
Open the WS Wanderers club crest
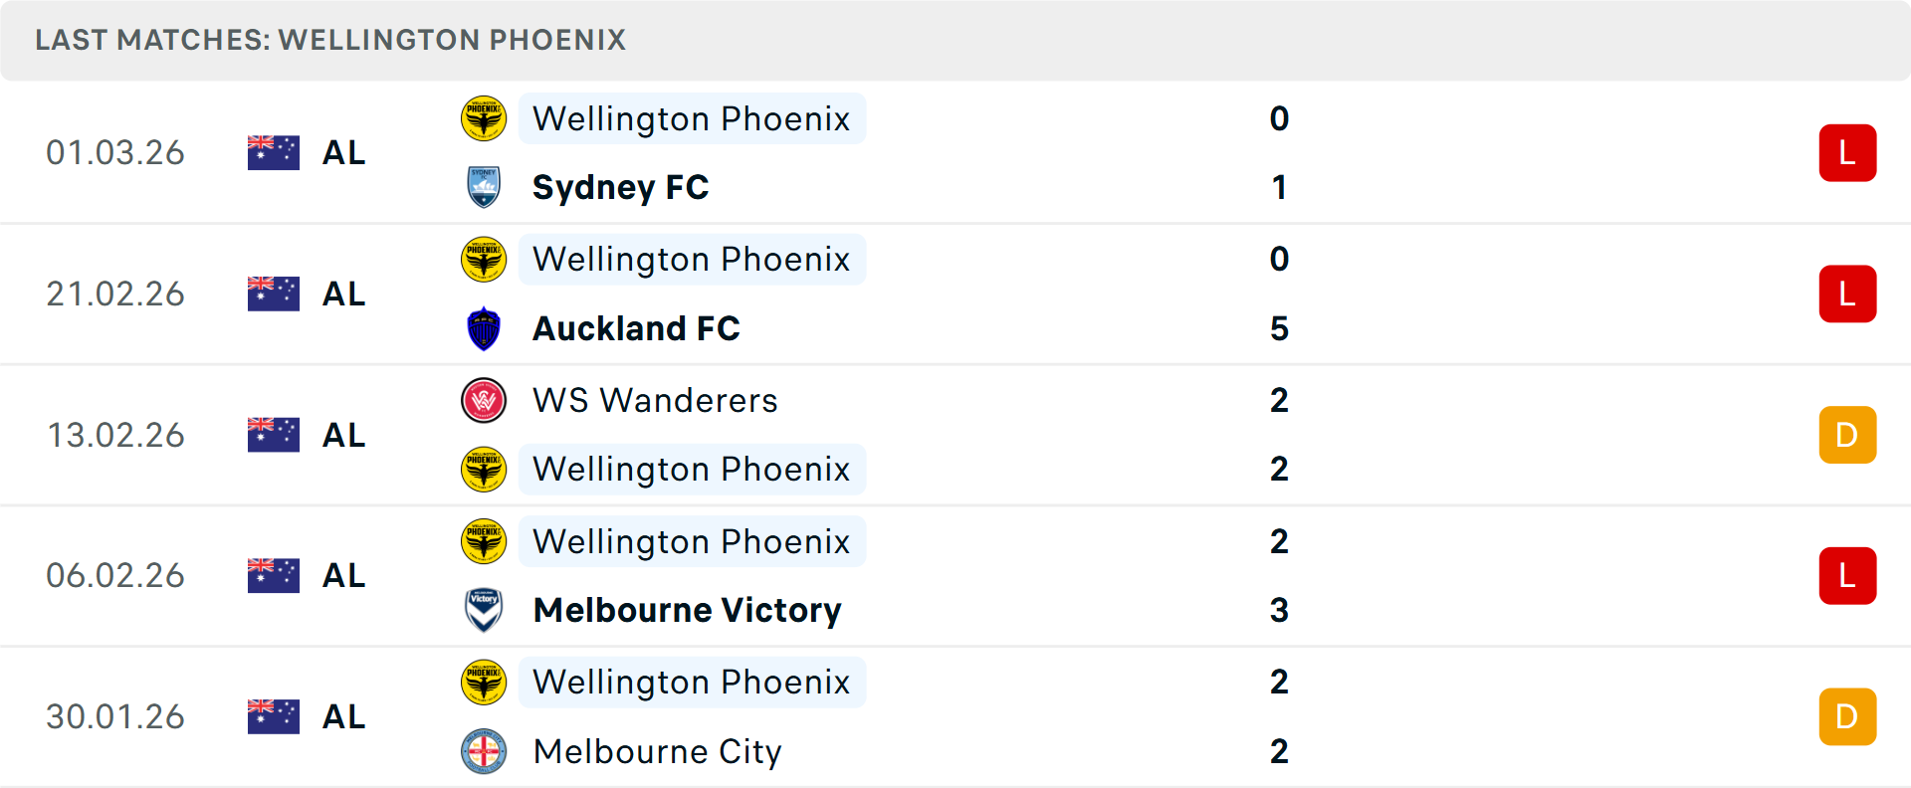[484, 400]
